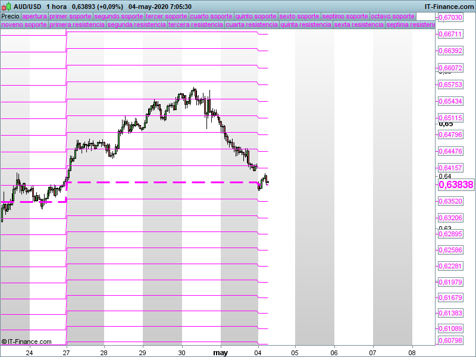
Task: Select the 'apertura' indicator label
Action: pyautogui.click(x=34, y=16)
